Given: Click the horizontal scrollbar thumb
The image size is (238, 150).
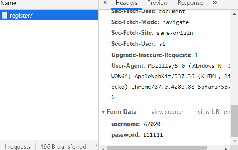Looking at the screenshot, I should [x=157, y=148].
